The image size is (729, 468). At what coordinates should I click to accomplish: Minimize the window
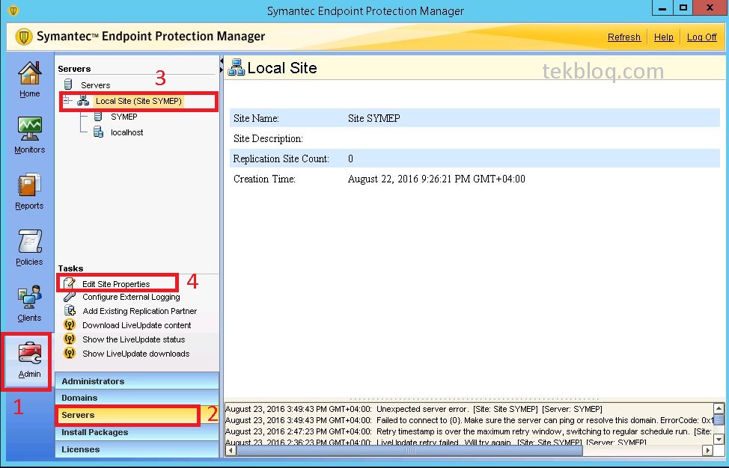tap(662, 8)
